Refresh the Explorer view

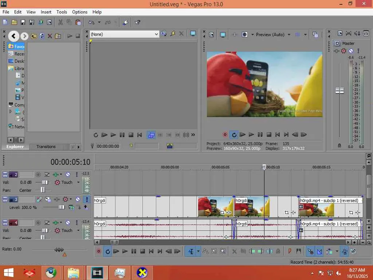click(x=42, y=36)
